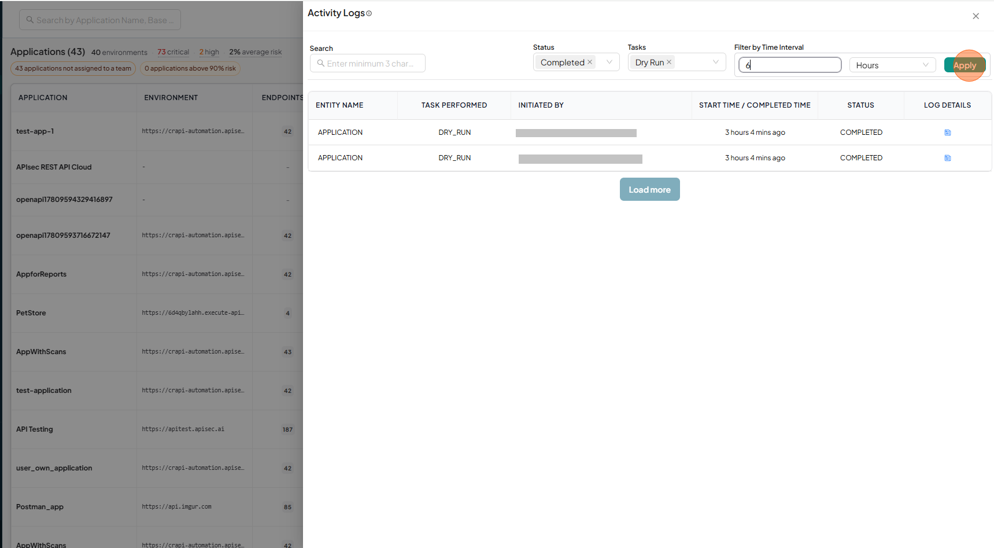Open PetStore application
The height and width of the screenshot is (548, 994).
point(31,313)
